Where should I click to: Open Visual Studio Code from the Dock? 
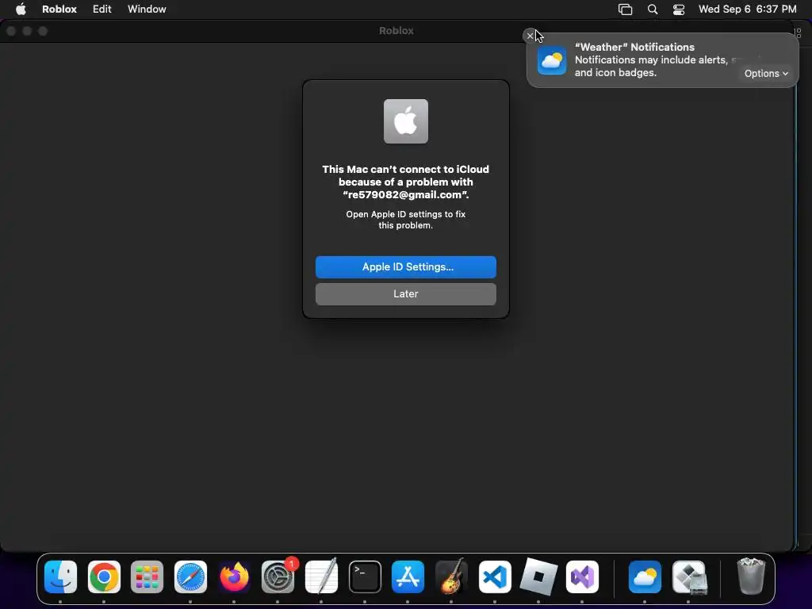[495, 576]
